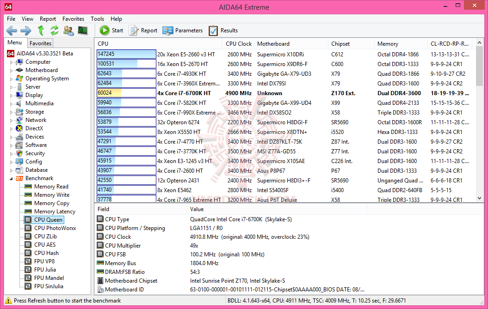The image size is (488, 309).
Task: Select the Server icon in tree
Action: [19, 87]
